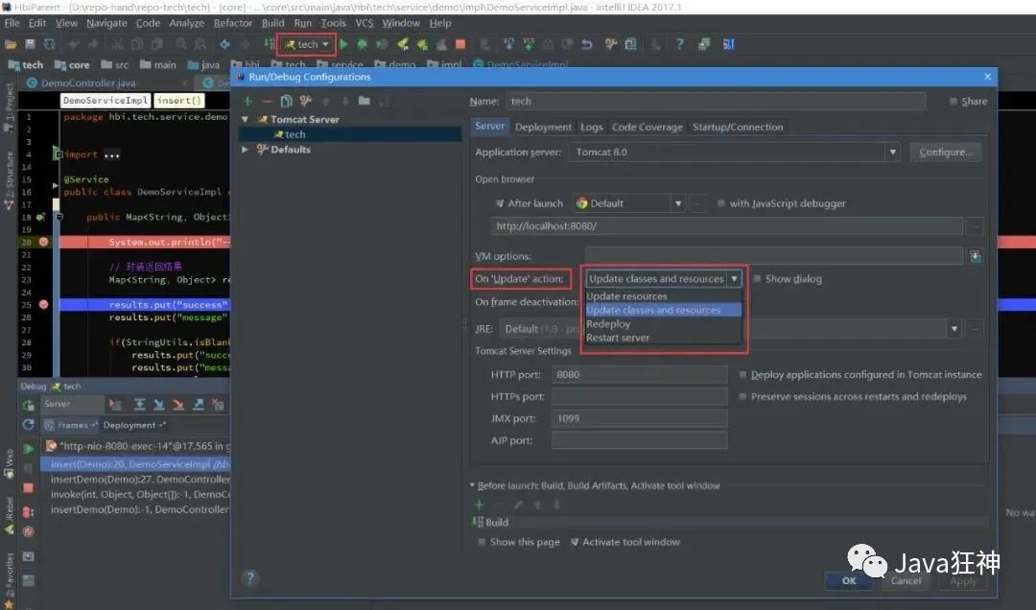Image resolution: width=1036 pixels, height=610 pixels.
Task: Add Before launch task with green plus
Action: pos(479,504)
